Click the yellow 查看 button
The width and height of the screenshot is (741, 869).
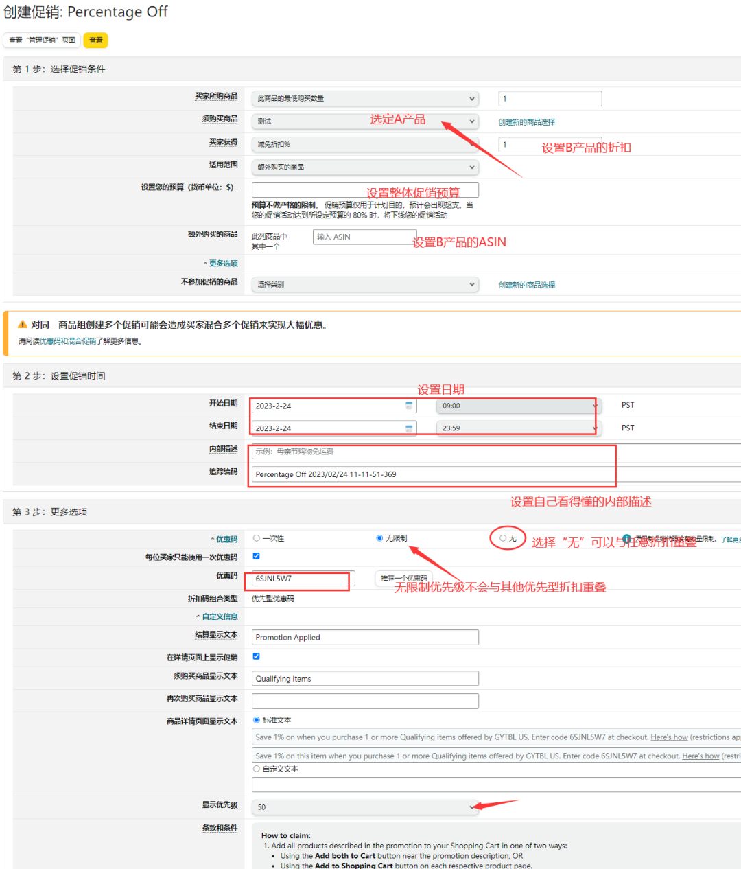coord(96,40)
